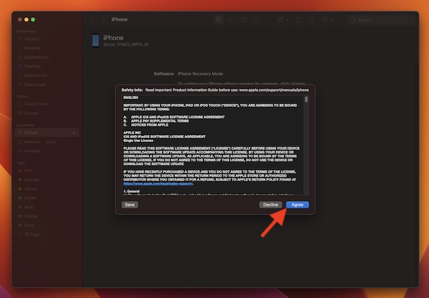
Task: Click the license text scrollbar
Action: 306,100
